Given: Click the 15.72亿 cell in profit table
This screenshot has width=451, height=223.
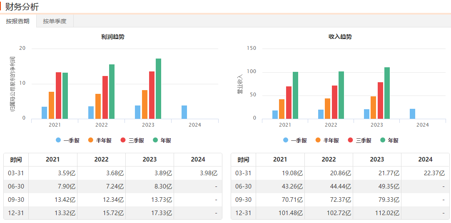Looking at the screenshot, I should (x=101, y=213).
